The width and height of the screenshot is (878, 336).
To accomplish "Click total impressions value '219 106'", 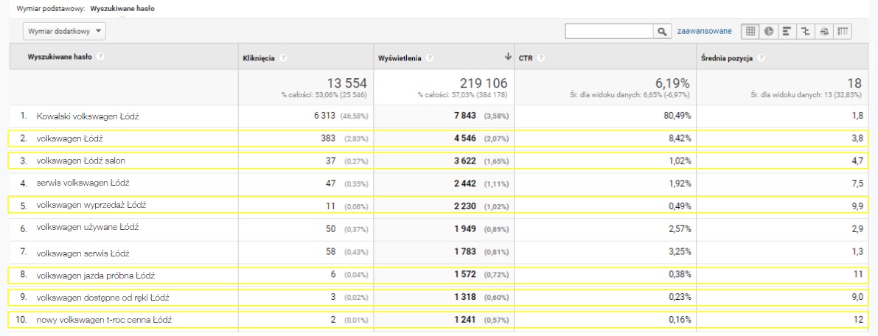I will pyautogui.click(x=484, y=83).
